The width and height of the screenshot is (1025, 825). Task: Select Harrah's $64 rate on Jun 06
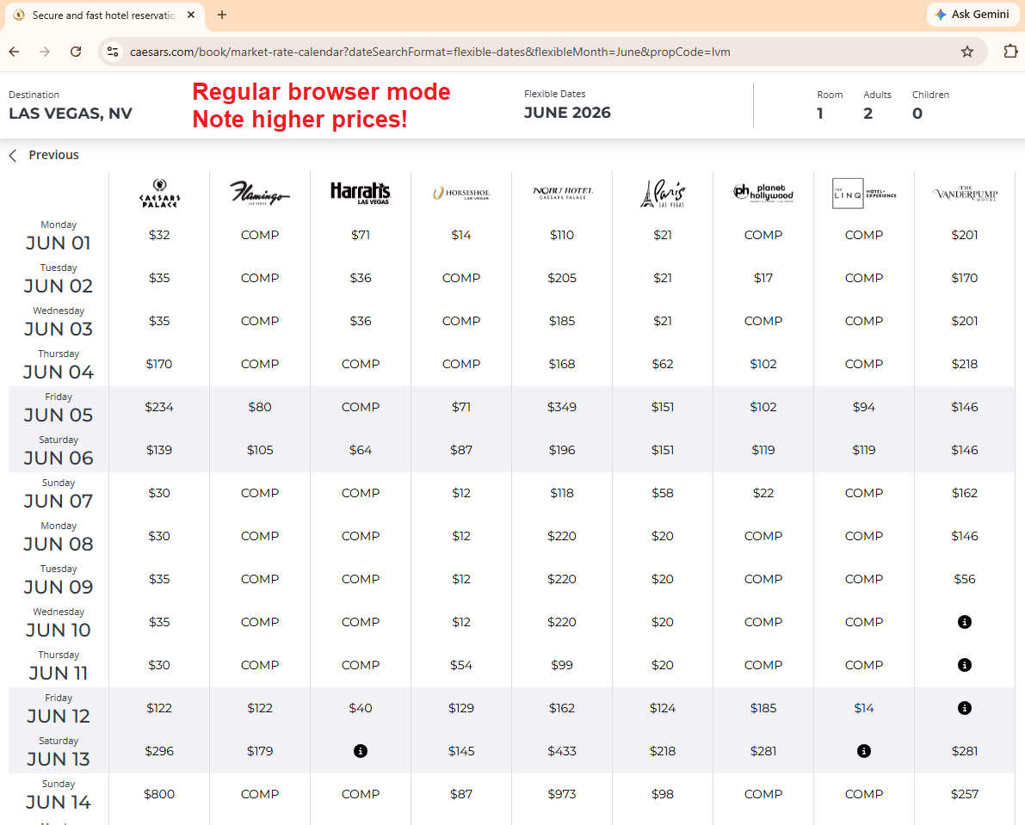pyautogui.click(x=361, y=451)
